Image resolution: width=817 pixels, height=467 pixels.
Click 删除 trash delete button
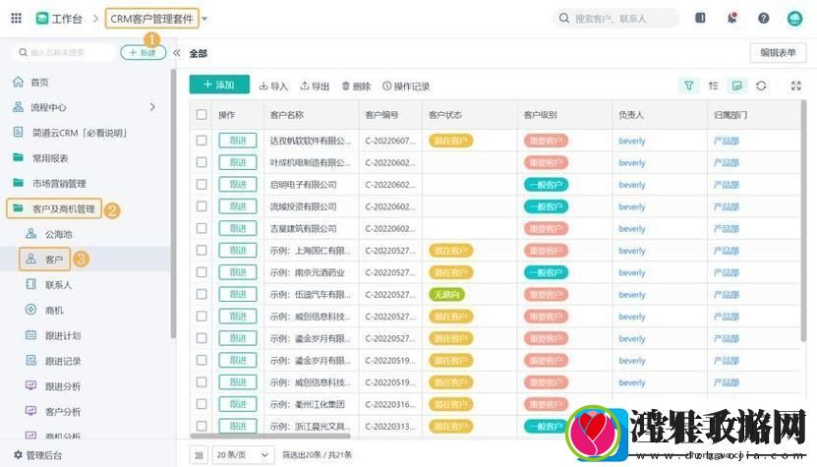click(356, 86)
